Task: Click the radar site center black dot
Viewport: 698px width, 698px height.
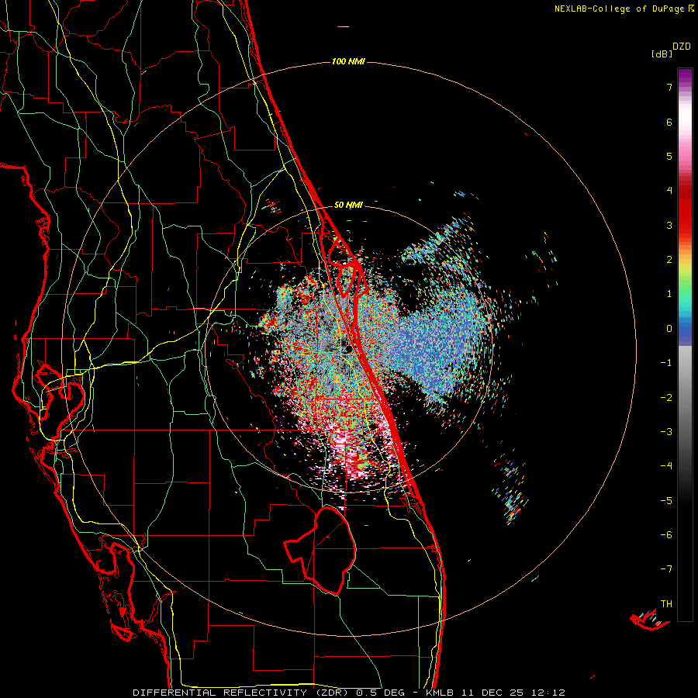Action: tap(348, 349)
